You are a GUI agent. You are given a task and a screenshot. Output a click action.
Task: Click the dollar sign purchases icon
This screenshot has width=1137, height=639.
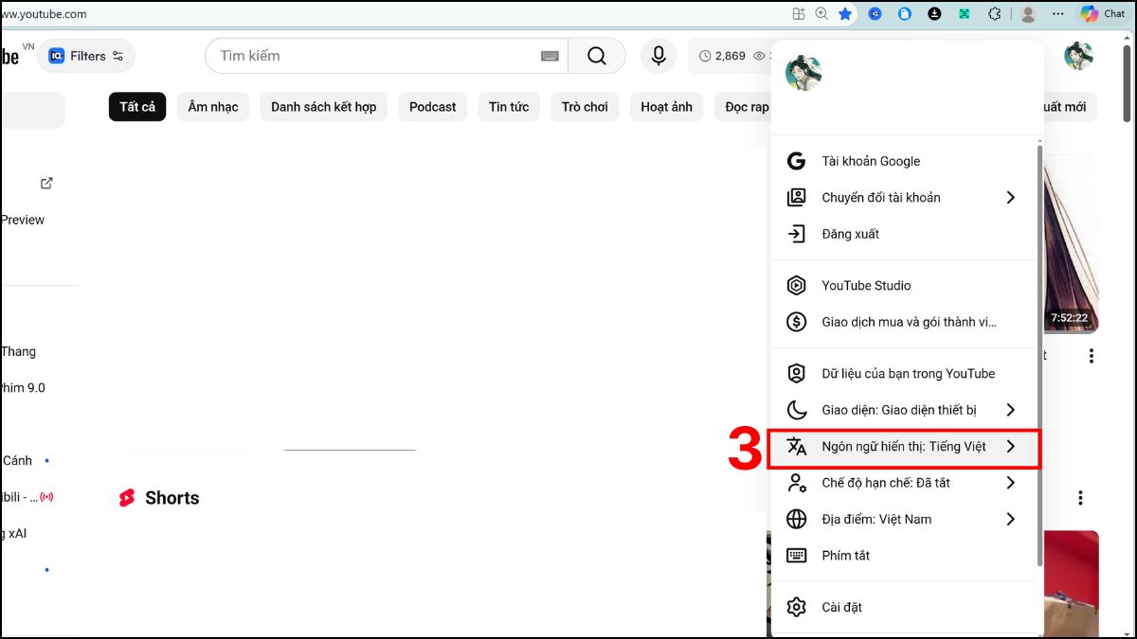796,322
